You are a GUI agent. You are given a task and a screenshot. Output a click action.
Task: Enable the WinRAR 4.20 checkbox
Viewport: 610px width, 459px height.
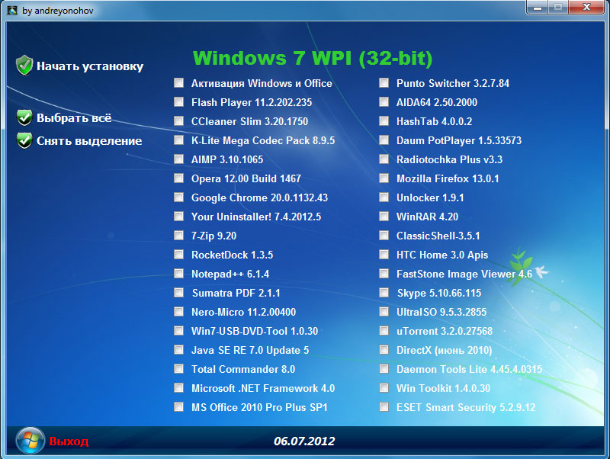pyautogui.click(x=384, y=217)
